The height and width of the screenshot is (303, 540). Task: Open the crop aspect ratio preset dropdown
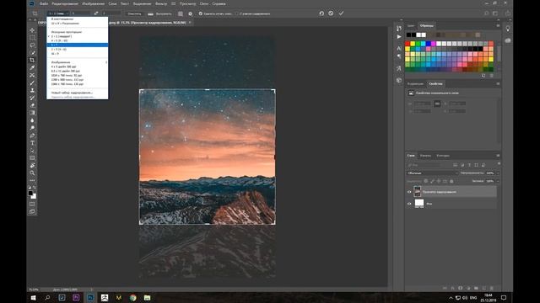[x=58, y=13]
